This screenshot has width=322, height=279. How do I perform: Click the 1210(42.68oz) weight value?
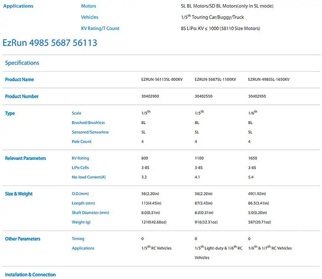[154, 222]
